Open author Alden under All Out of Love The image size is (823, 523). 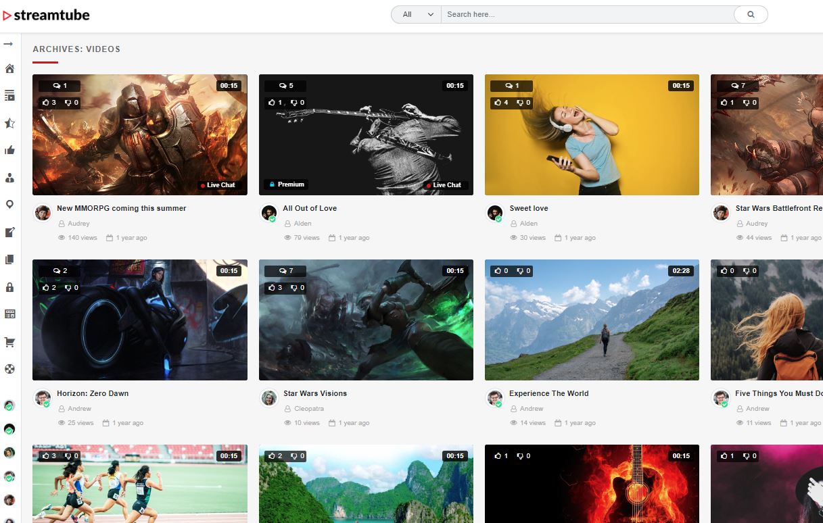point(303,224)
